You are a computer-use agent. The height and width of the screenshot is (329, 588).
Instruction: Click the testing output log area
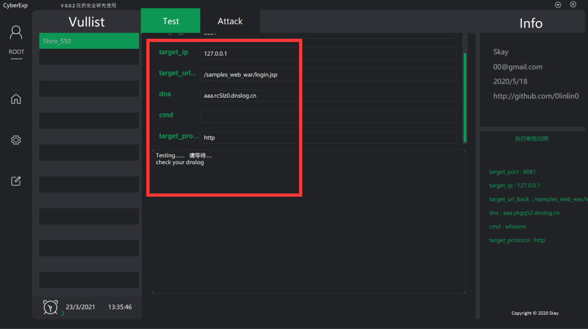tap(309, 222)
